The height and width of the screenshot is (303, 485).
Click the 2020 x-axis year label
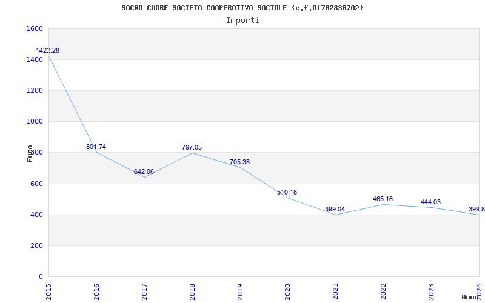[287, 291]
